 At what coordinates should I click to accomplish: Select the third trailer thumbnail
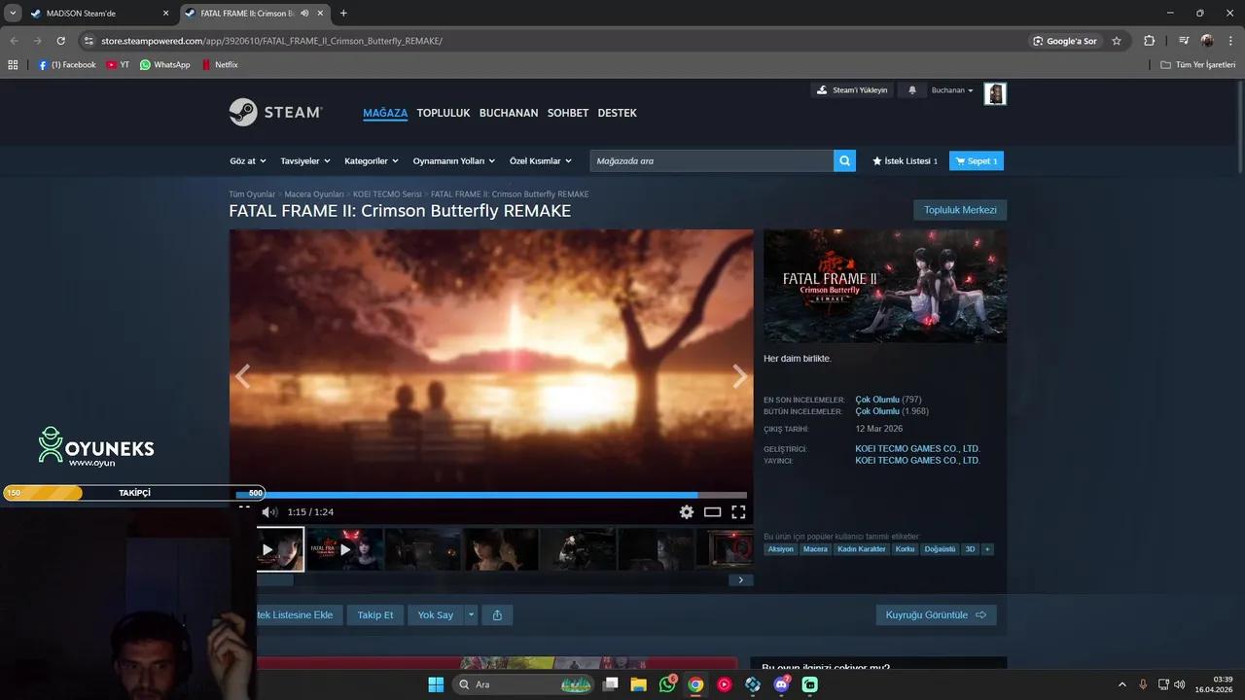pos(422,548)
